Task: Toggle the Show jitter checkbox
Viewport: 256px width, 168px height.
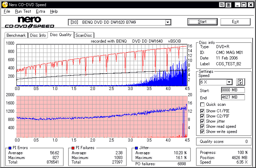Action: pyautogui.click(x=203, y=121)
